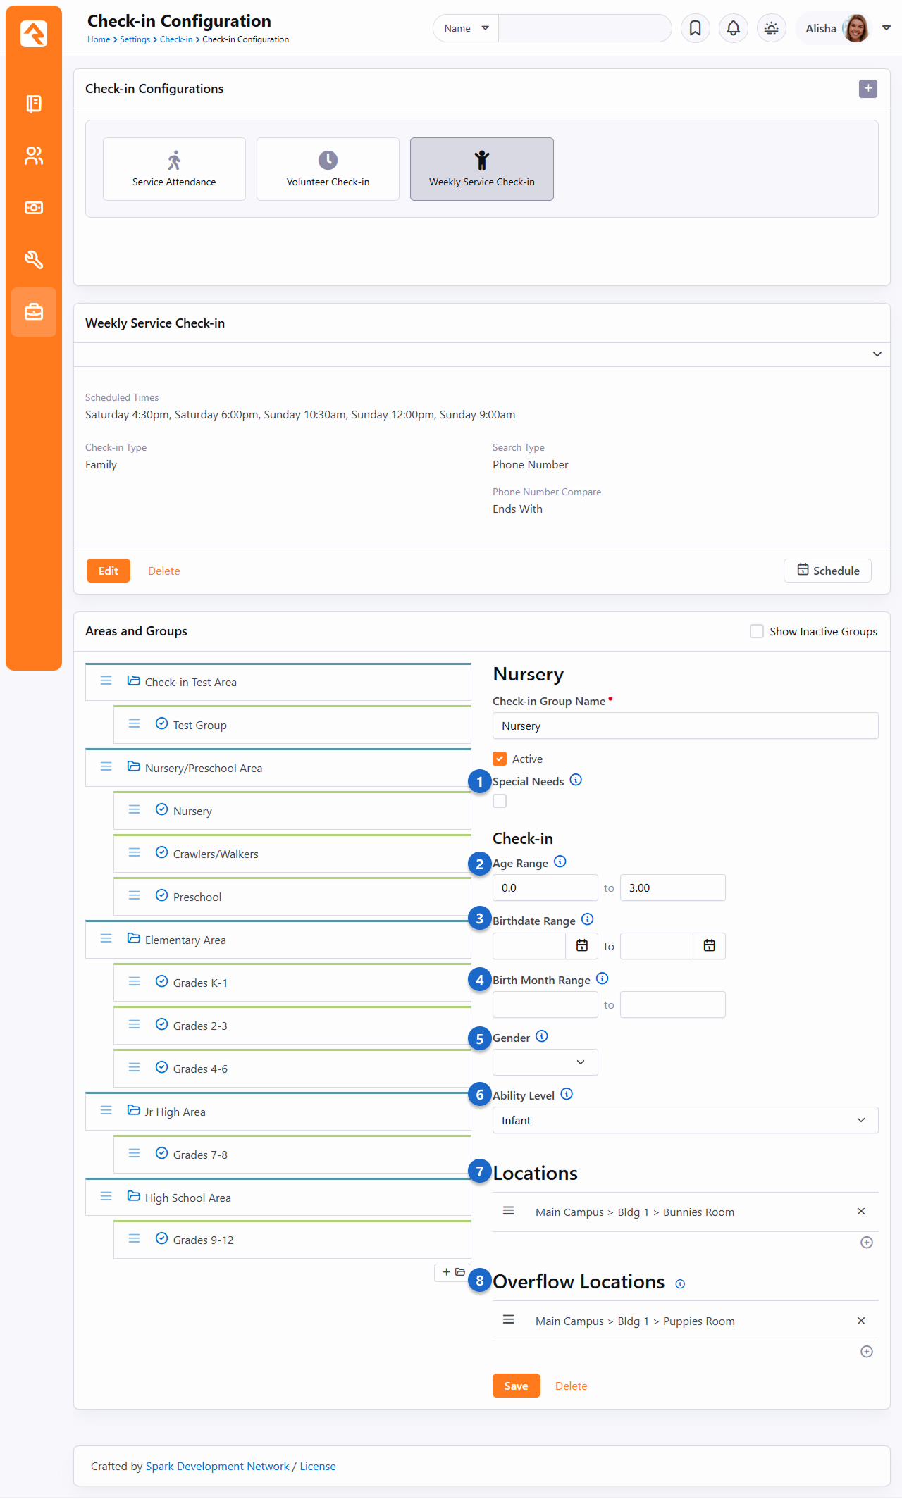Select the Service Attendance configuration
Viewport: 902px width, 1499px height.
[174, 169]
